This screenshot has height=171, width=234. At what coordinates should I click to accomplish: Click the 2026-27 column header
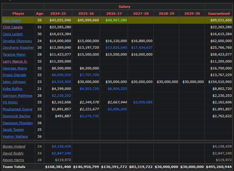114,14
